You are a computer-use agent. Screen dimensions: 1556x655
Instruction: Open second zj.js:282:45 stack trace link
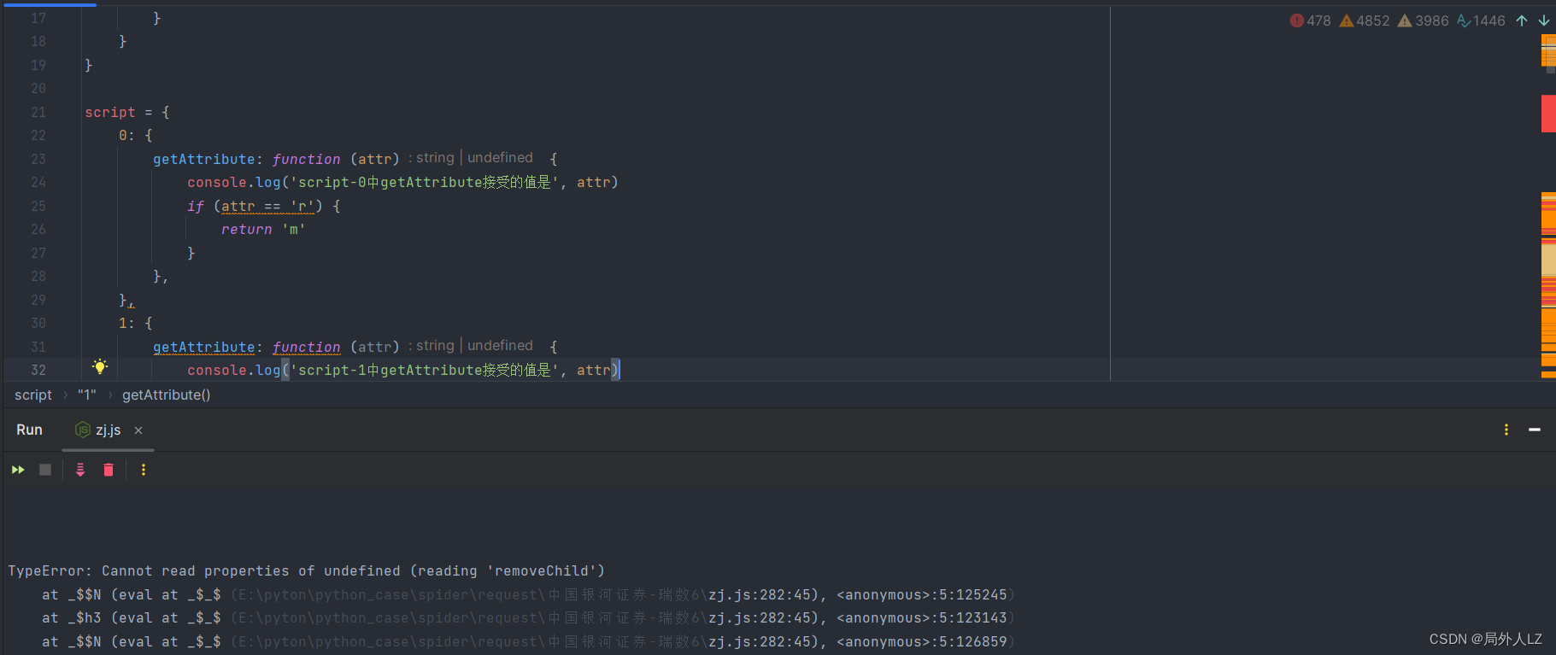[x=761, y=617]
